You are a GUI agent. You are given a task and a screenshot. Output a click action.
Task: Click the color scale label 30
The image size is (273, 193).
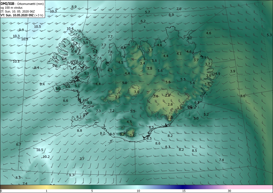coord(230,191)
